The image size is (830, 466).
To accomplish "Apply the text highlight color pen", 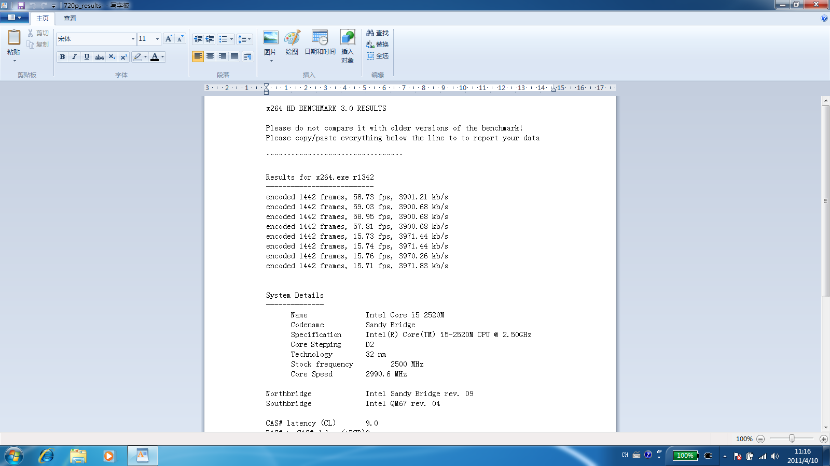I will (137, 57).
